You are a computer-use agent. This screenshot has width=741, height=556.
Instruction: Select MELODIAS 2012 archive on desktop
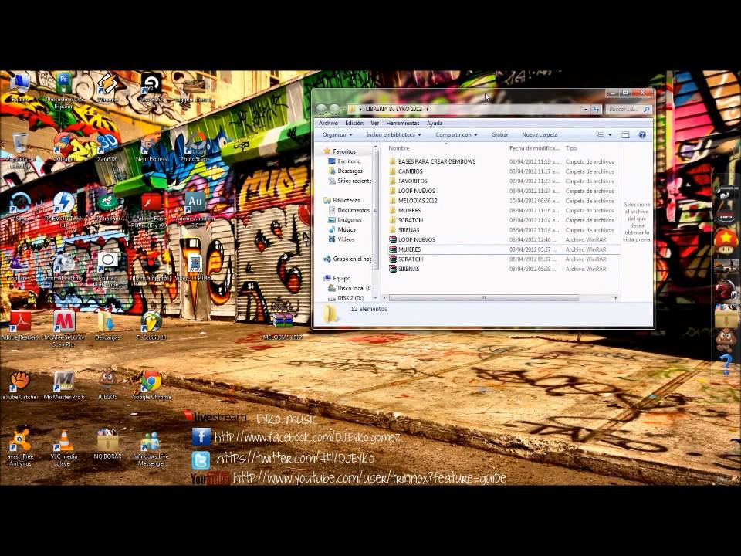tap(283, 326)
